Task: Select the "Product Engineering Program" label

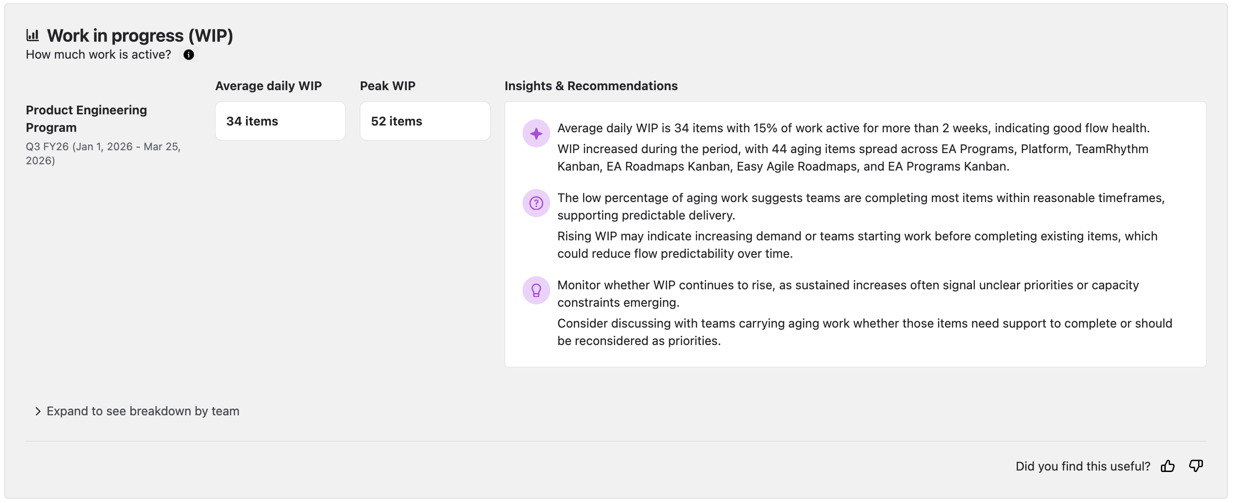Action: pos(86,119)
